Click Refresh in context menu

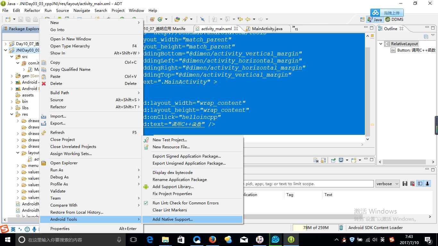(x=91, y=133)
